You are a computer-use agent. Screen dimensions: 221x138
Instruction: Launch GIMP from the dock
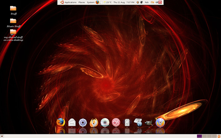pyautogui.click(x=149, y=123)
